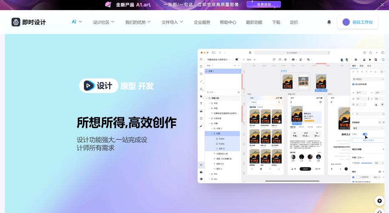This screenshot has height=213, width=389.
Task: Click the 即时设计 logo in the header
Action: click(x=29, y=22)
